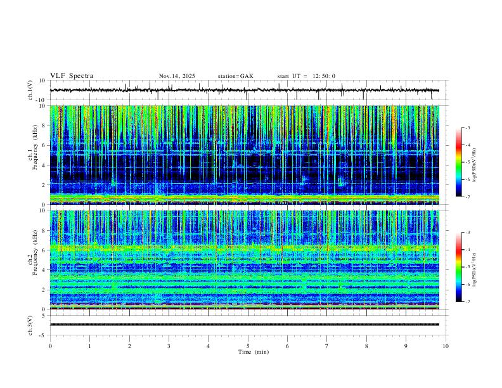Click the time axis tick label "6"
502x388 pixels.
click(287, 346)
